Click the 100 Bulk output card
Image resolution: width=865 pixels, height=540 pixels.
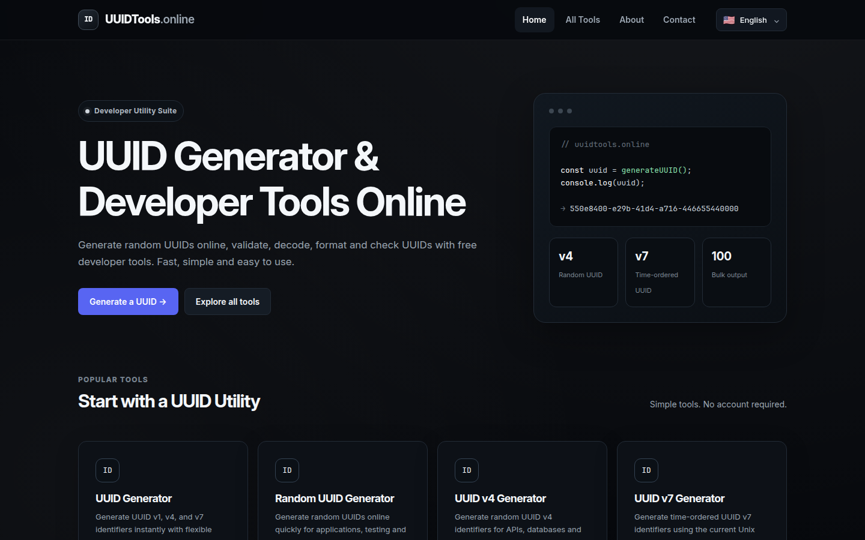coord(736,272)
